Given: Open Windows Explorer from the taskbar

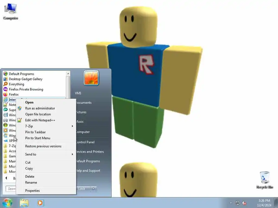Looking at the screenshot, I should pyautogui.click(x=24, y=203).
